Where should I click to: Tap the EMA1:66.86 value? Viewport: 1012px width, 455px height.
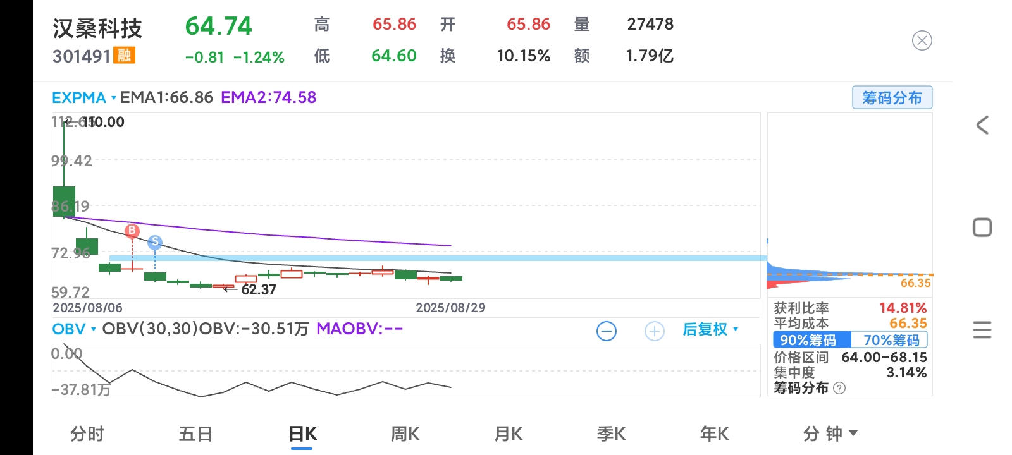[x=166, y=97]
